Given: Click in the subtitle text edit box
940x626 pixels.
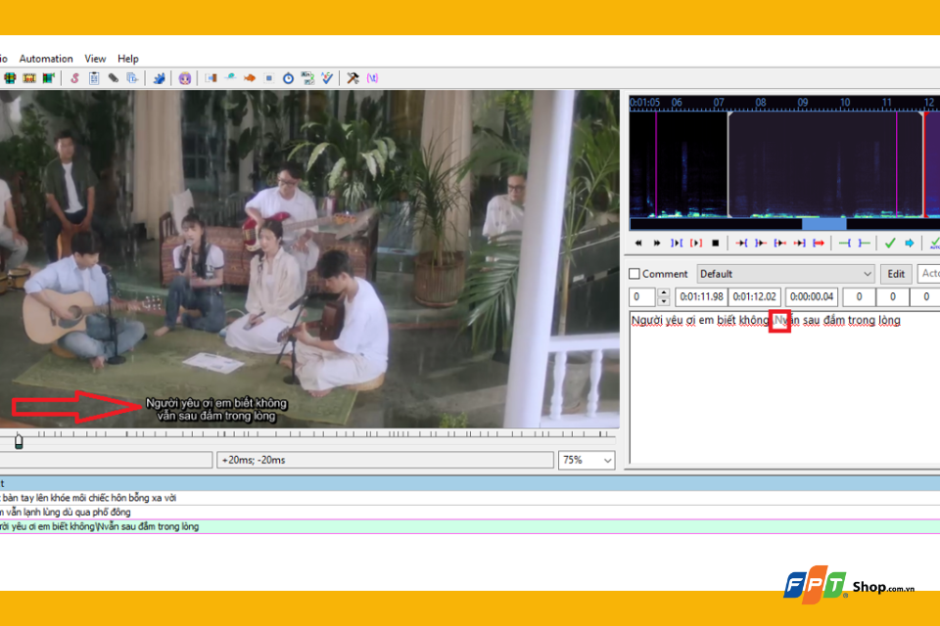Looking at the screenshot, I should [x=784, y=387].
